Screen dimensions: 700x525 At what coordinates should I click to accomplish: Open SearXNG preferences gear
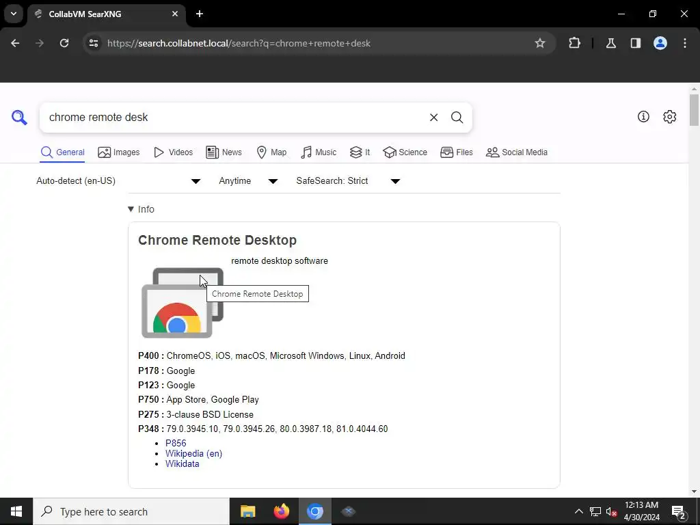click(670, 116)
